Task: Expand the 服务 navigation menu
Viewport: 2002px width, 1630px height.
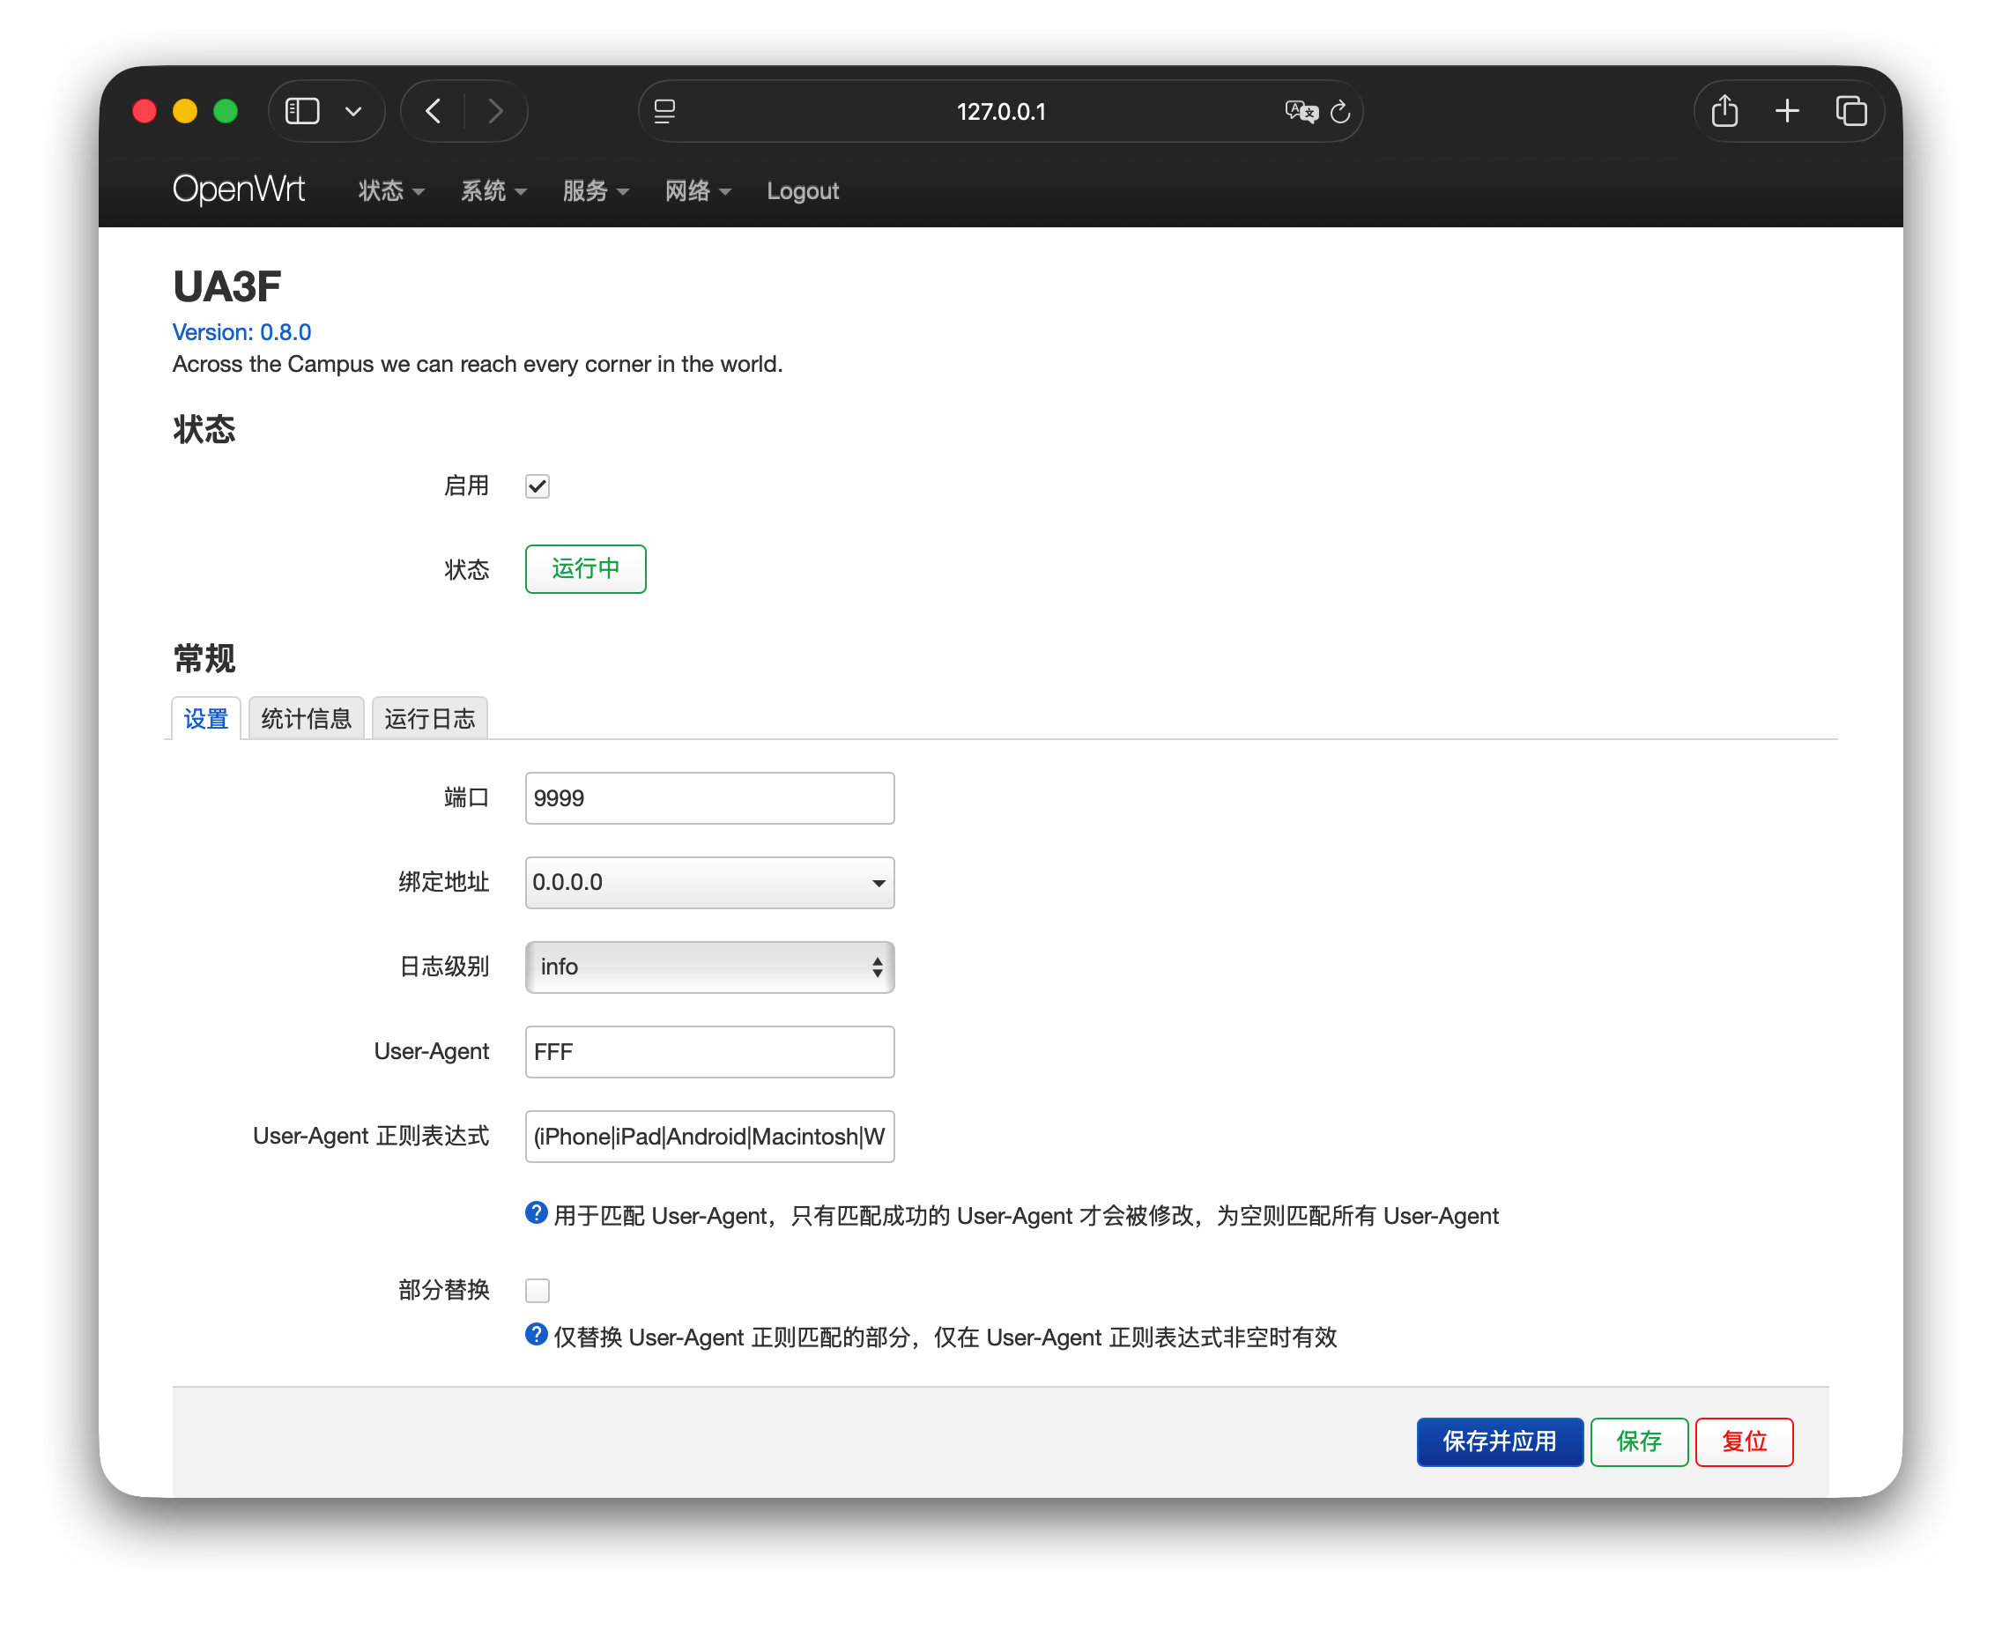Action: click(x=595, y=190)
